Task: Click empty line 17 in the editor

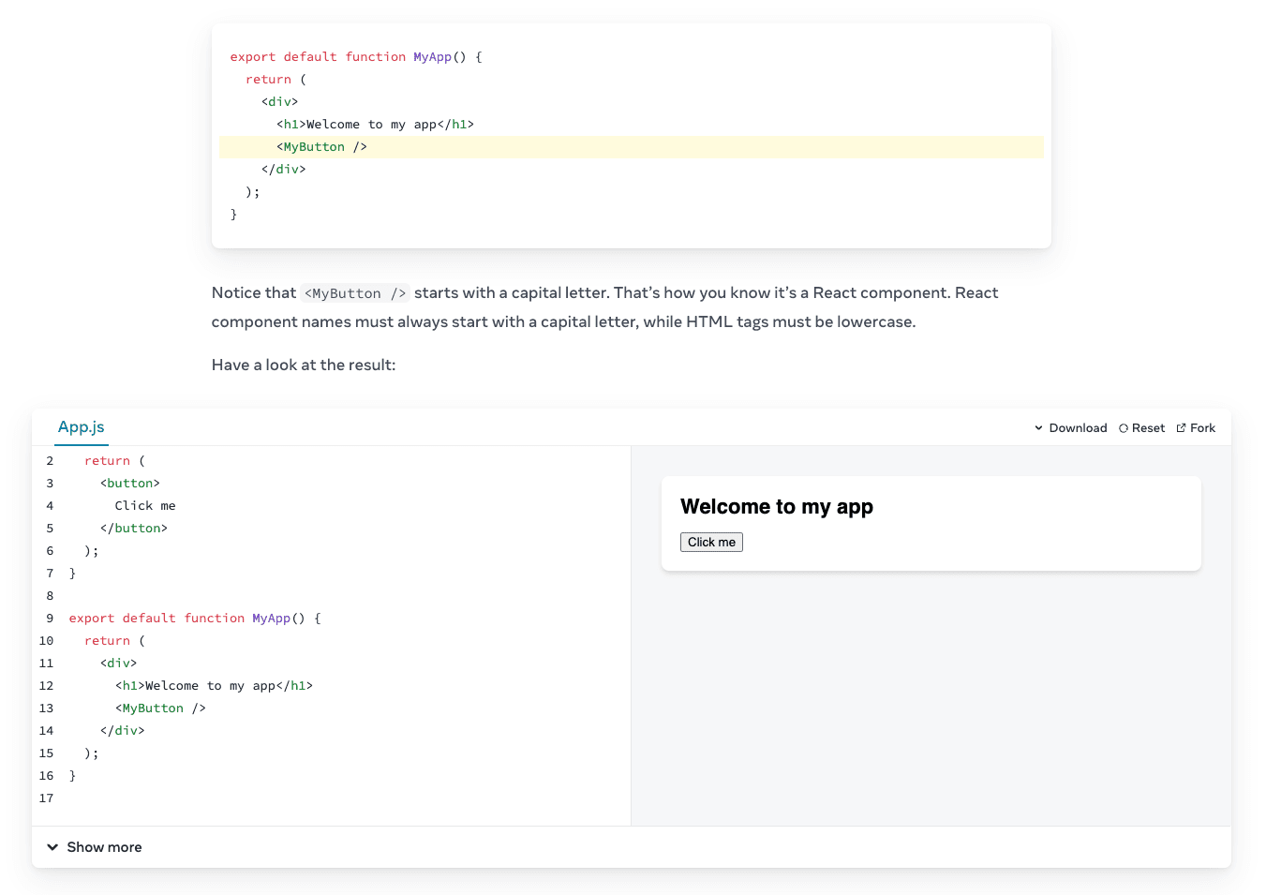Action: coord(281,798)
